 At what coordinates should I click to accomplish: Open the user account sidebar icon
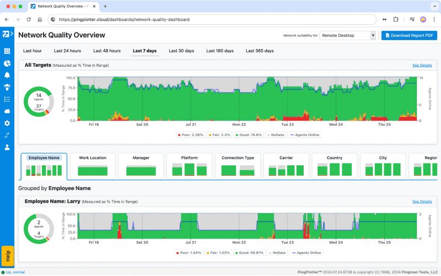click(7, 147)
